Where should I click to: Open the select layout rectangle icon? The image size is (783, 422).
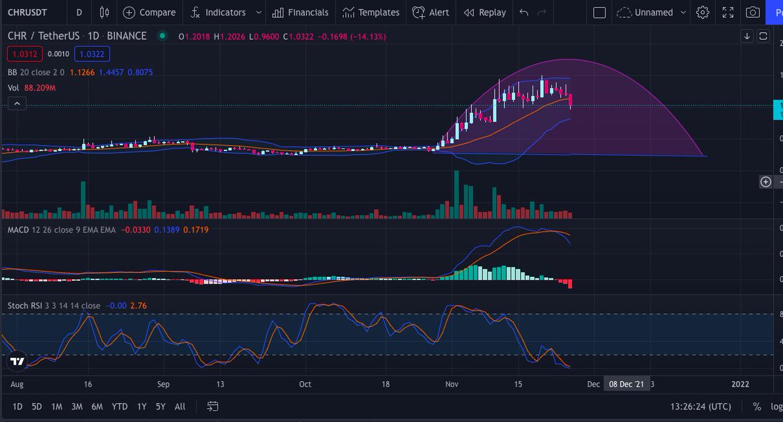coord(599,12)
